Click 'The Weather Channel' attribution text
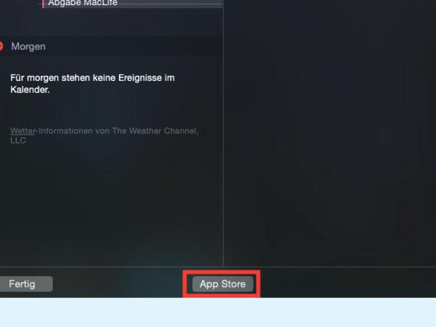 (155, 131)
